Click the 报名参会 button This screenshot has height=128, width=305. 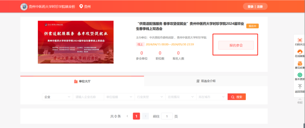pyautogui.click(x=236, y=45)
